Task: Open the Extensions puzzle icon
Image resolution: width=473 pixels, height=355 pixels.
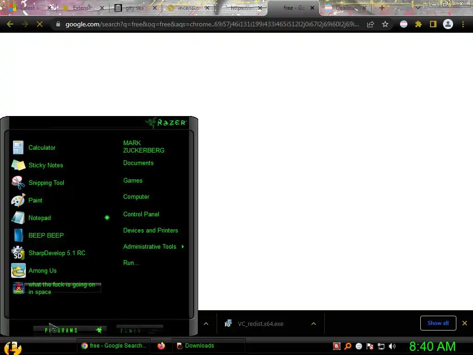Action: (418, 24)
